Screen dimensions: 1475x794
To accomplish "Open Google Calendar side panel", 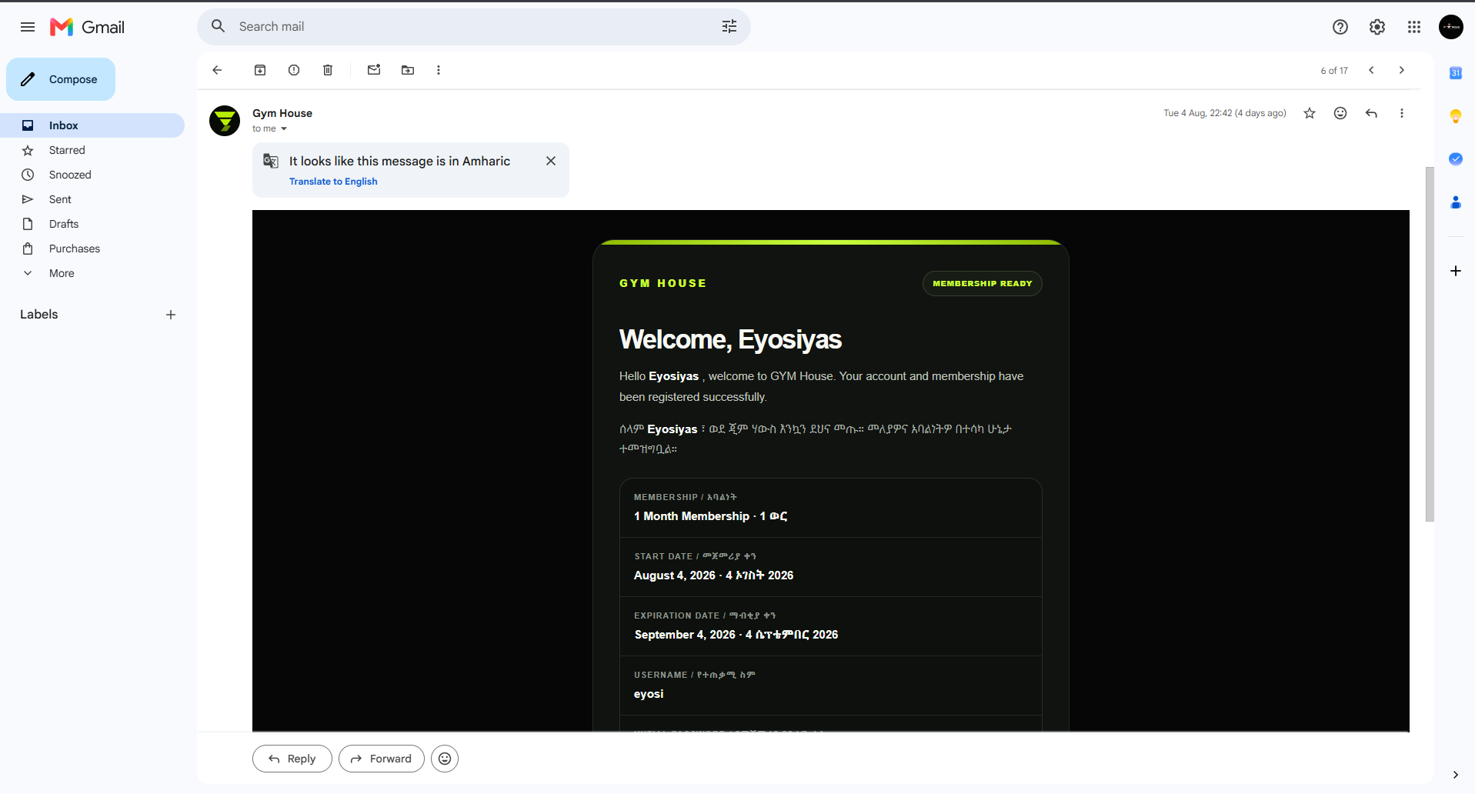I will (x=1456, y=73).
